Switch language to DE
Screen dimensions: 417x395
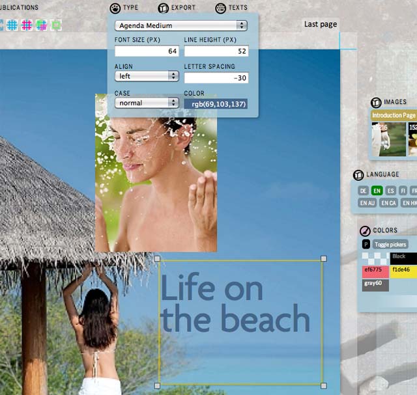point(364,191)
